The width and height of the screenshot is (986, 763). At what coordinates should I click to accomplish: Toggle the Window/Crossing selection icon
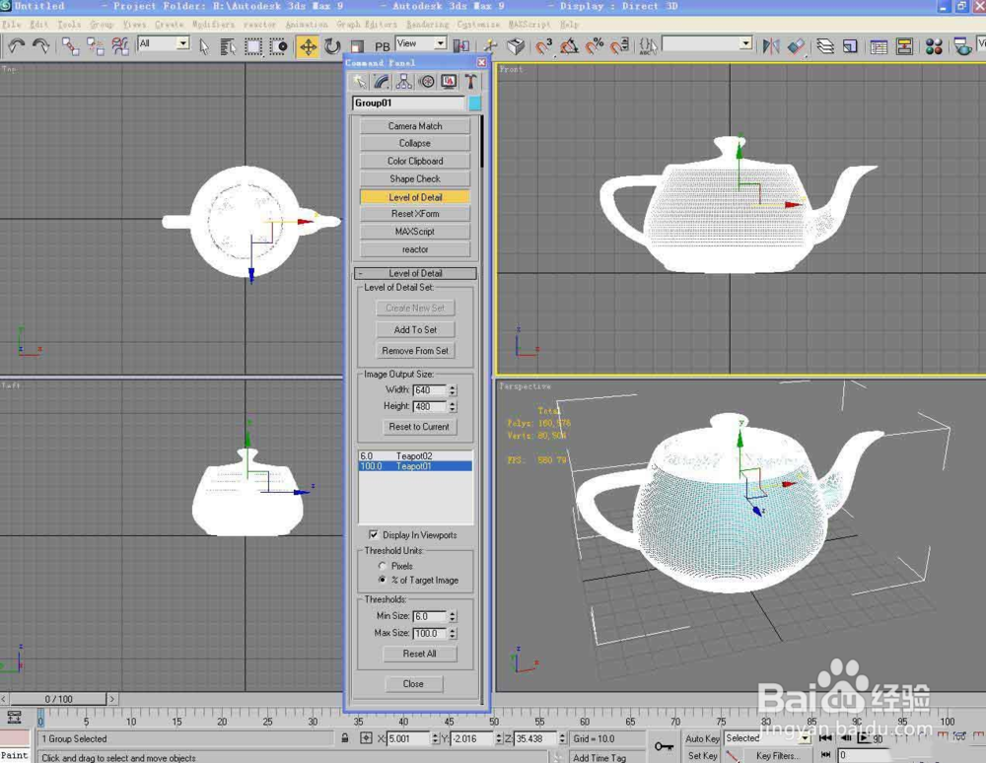click(278, 46)
